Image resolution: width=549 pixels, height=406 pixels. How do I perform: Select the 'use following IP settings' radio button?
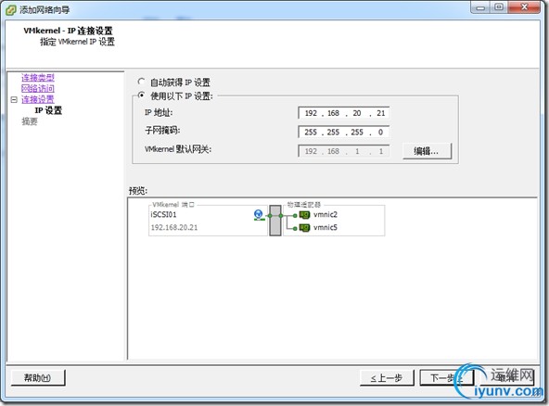coord(141,95)
